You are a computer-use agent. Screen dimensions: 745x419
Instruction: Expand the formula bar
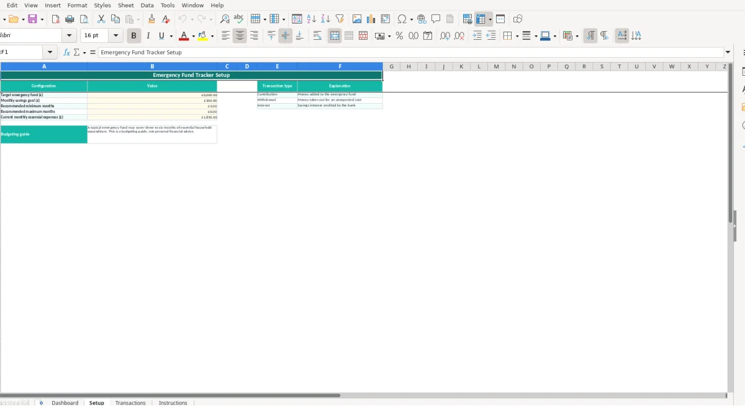point(728,53)
